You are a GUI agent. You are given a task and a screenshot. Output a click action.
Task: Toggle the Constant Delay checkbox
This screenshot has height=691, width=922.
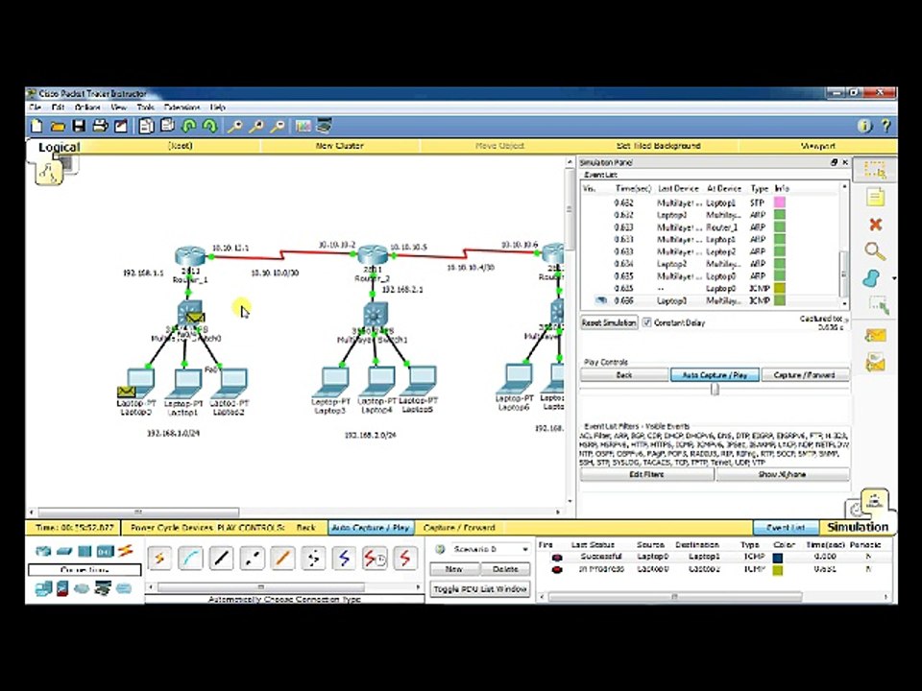click(647, 322)
